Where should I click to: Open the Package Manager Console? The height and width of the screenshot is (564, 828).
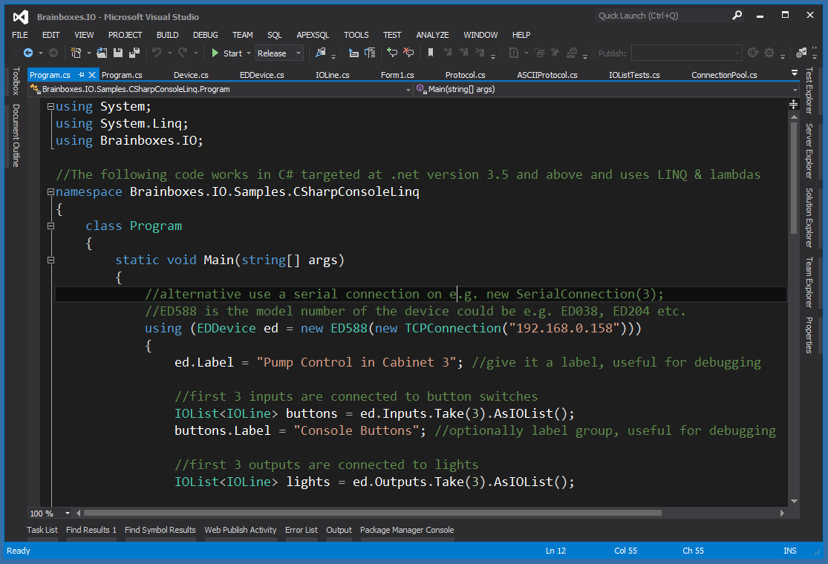[407, 530]
